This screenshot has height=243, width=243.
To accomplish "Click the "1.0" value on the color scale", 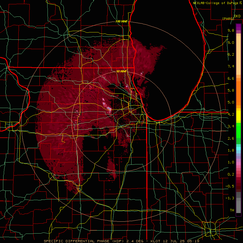I will pyautogui.click(x=231, y=162).
